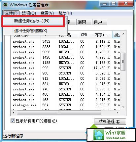
Task: Maximize the Task Manager window
Action: tap(114, 4)
